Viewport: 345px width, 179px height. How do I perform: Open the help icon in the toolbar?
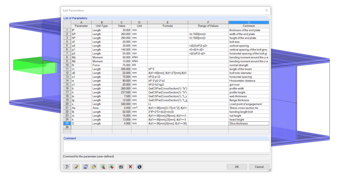click(67, 166)
